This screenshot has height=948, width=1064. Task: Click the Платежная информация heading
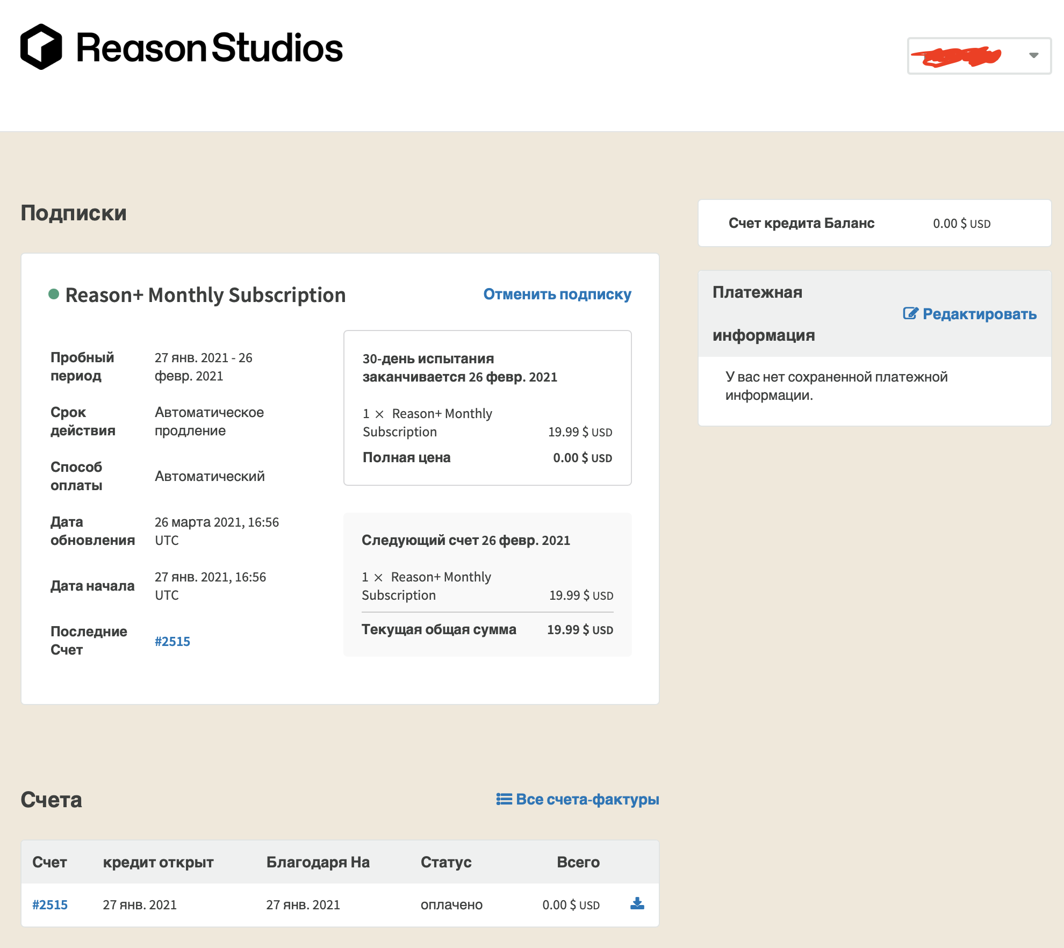(764, 313)
